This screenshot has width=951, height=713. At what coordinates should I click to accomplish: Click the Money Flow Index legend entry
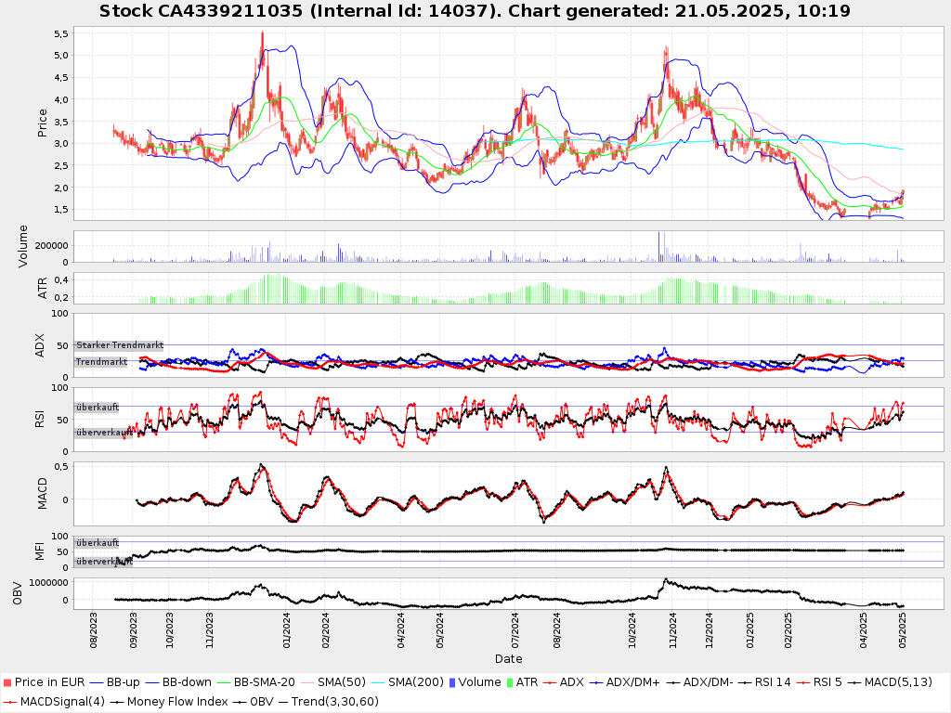point(169,702)
